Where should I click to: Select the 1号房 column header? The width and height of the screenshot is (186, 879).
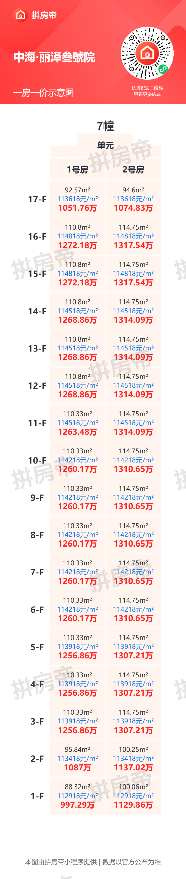tap(77, 169)
